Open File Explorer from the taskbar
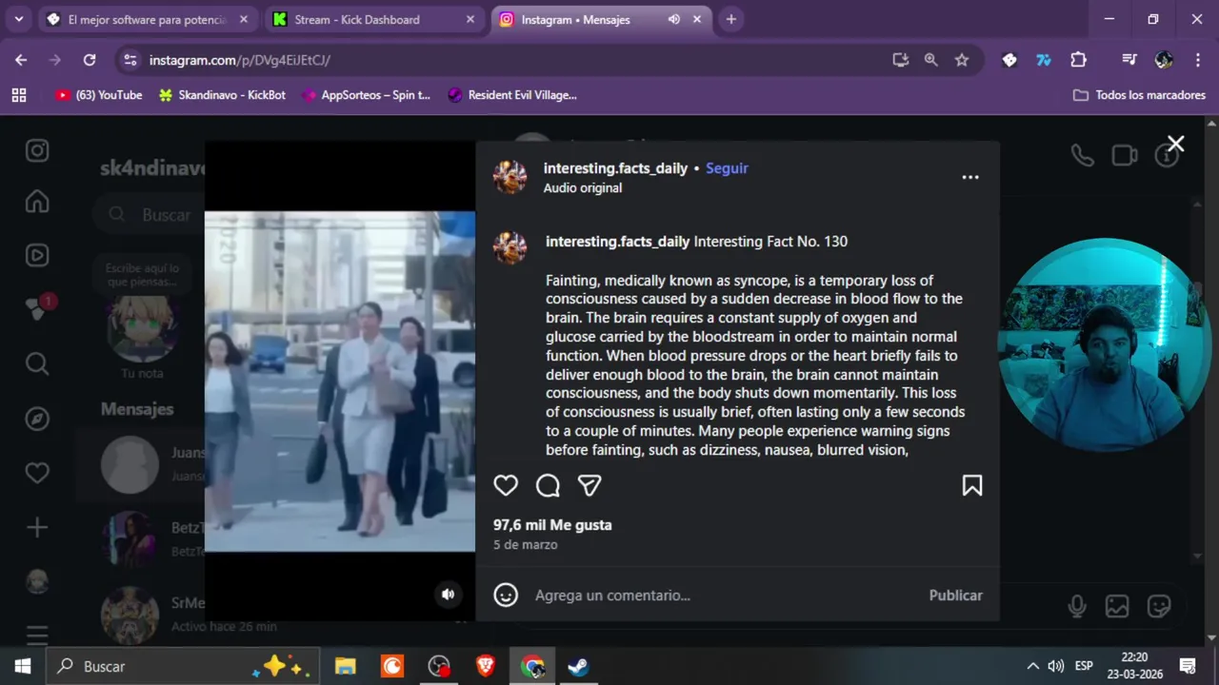 (346, 666)
